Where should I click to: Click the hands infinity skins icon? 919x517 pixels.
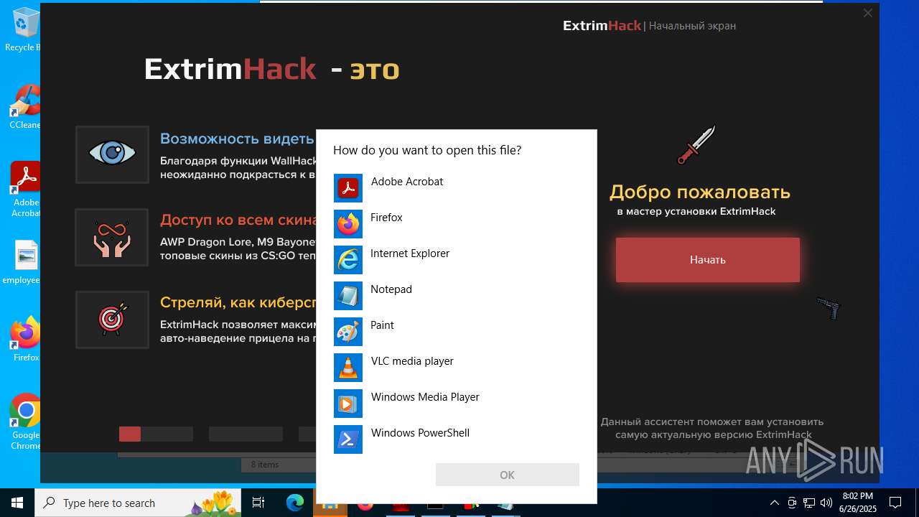click(112, 237)
